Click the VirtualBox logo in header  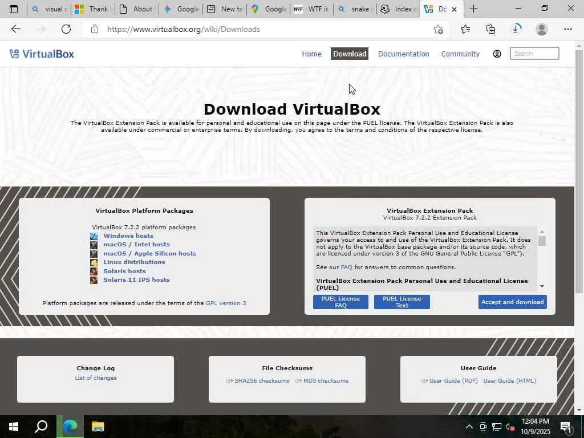[42, 54]
